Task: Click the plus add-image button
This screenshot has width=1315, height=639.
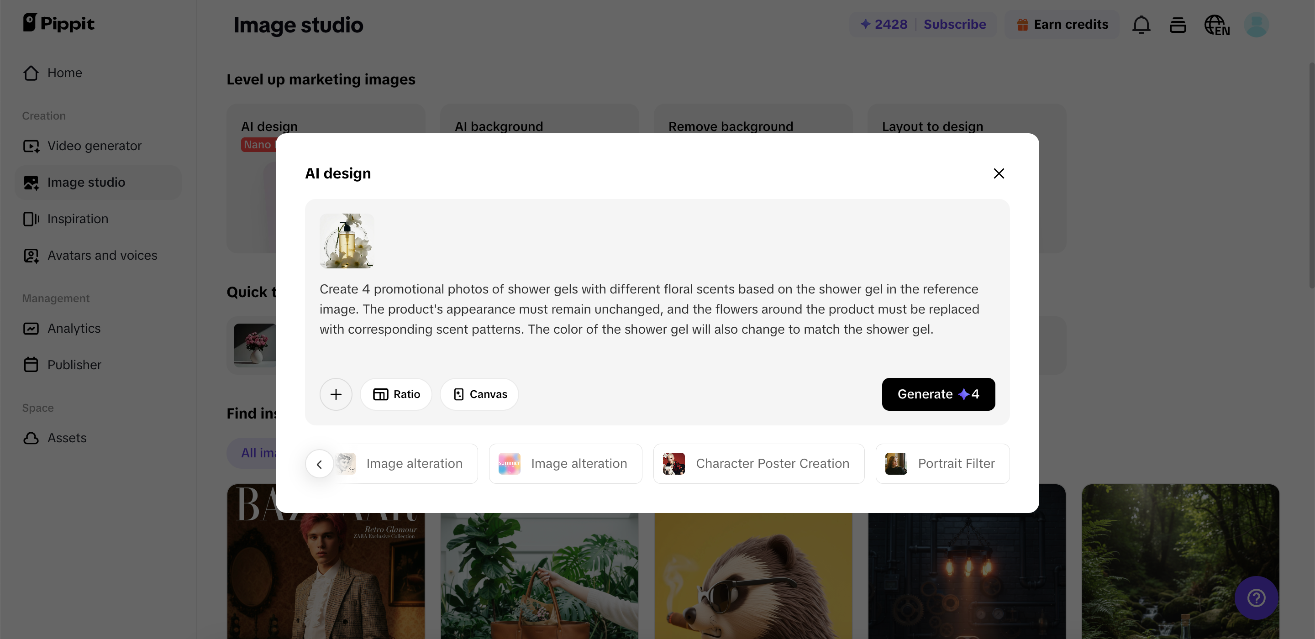Action: pyautogui.click(x=336, y=394)
